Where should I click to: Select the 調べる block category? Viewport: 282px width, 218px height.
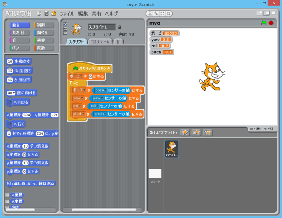(x=44, y=33)
